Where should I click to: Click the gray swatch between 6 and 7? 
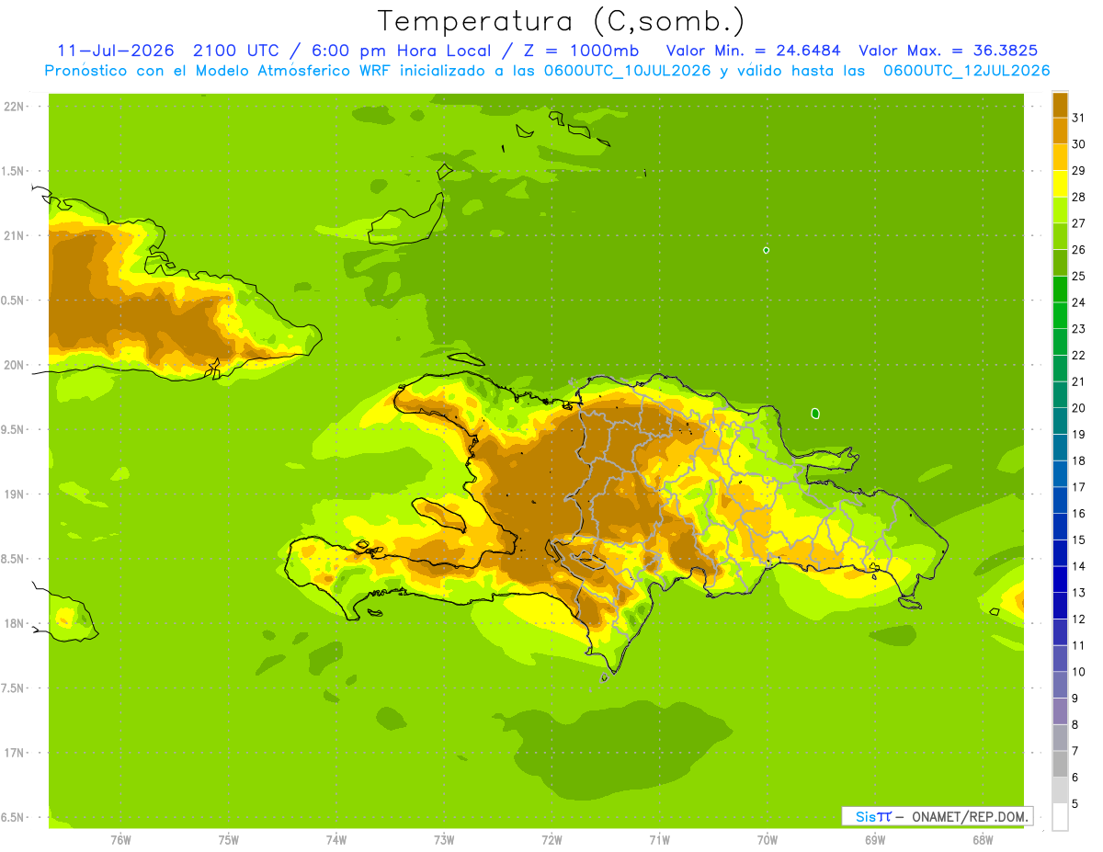coord(1060,763)
